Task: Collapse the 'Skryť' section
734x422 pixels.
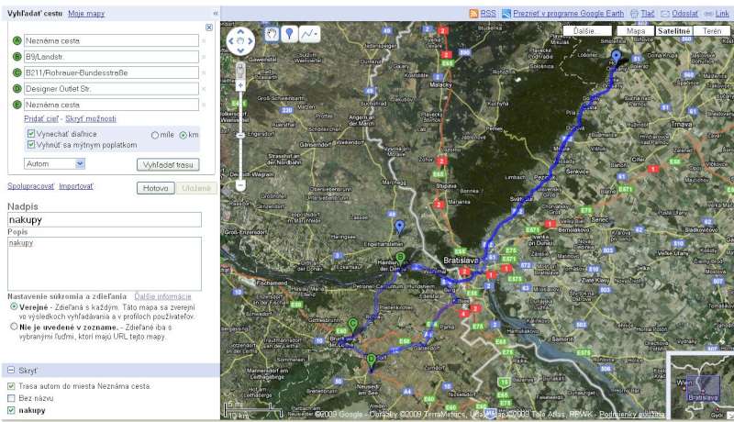Action: tap(10, 370)
